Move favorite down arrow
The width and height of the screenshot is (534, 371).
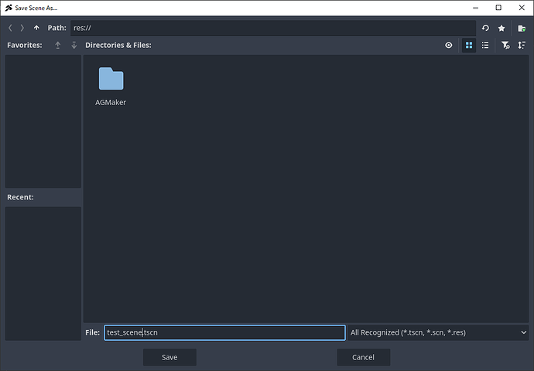tap(74, 46)
